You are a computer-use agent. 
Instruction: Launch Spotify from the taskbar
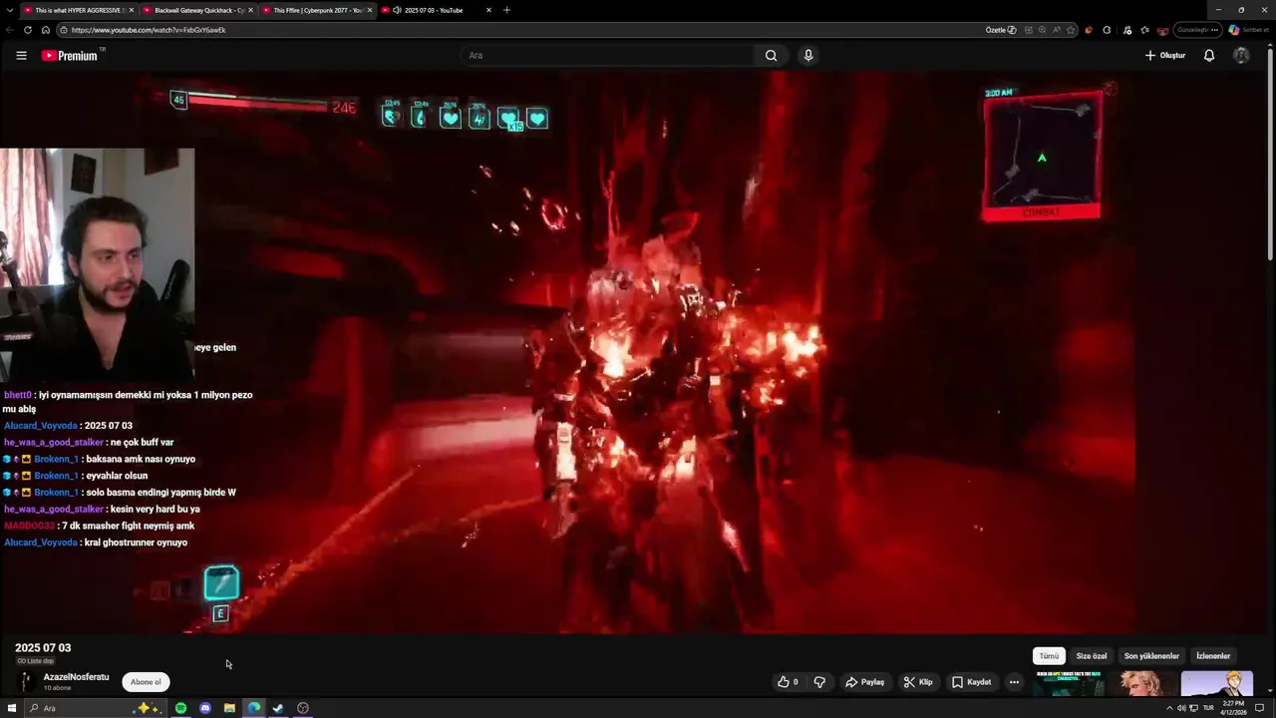click(180, 708)
